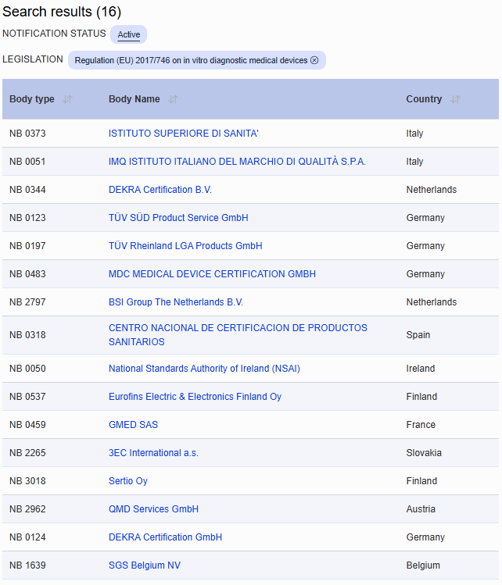The image size is (502, 585).
Task: Open MDC MEDICAL DEVICE CERTIFICATION GMBH link
Action: [212, 274]
